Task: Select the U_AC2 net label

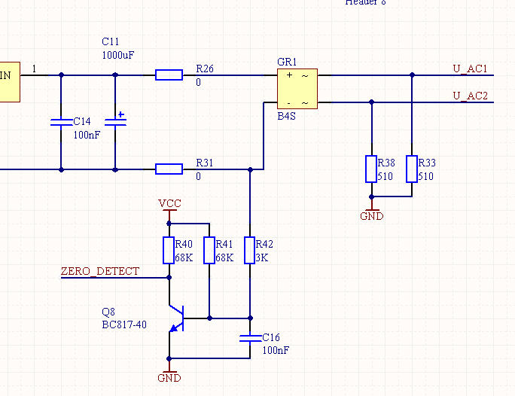Action: [470, 96]
